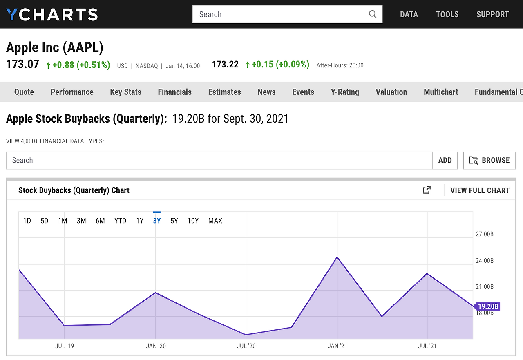This screenshot has height=360, width=523.
Task: Click the YCharts logo
Action: click(52, 14)
